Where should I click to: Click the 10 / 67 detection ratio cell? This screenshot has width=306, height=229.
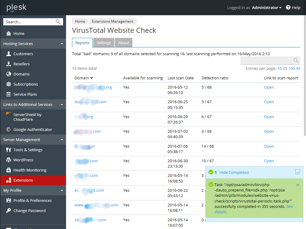click(x=208, y=161)
